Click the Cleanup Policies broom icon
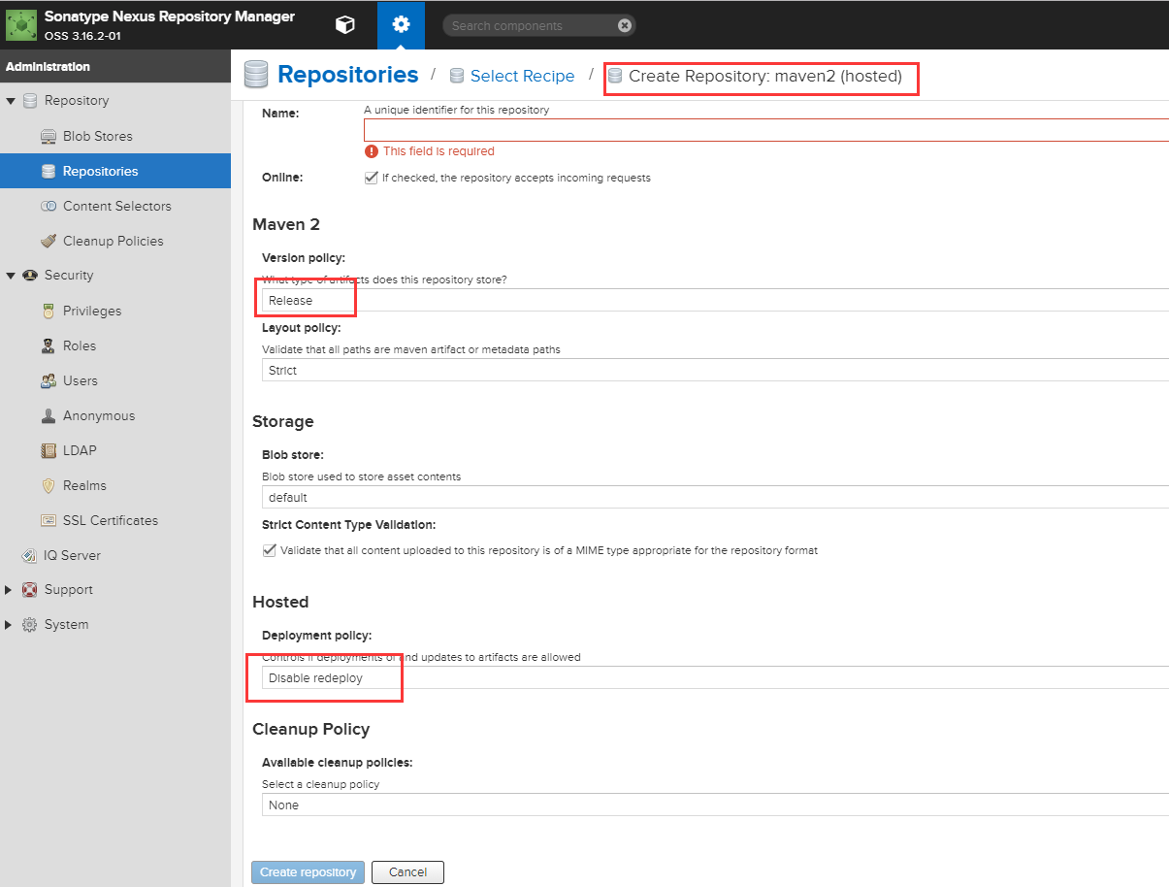The image size is (1169, 887). coord(49,241)
